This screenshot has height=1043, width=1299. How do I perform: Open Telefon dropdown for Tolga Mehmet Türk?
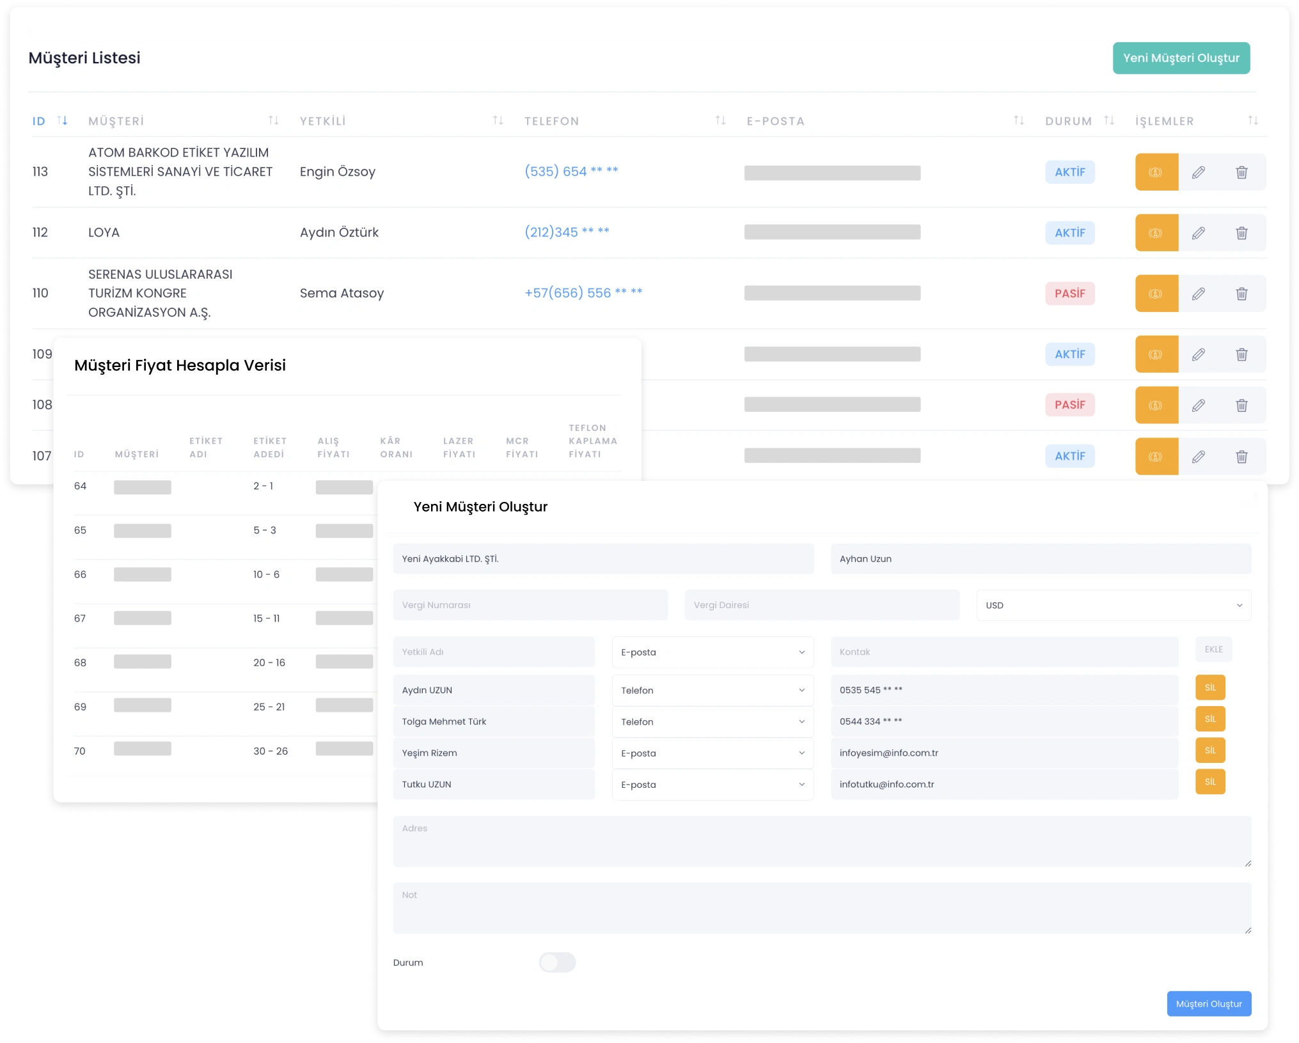(x=712, y=721)
